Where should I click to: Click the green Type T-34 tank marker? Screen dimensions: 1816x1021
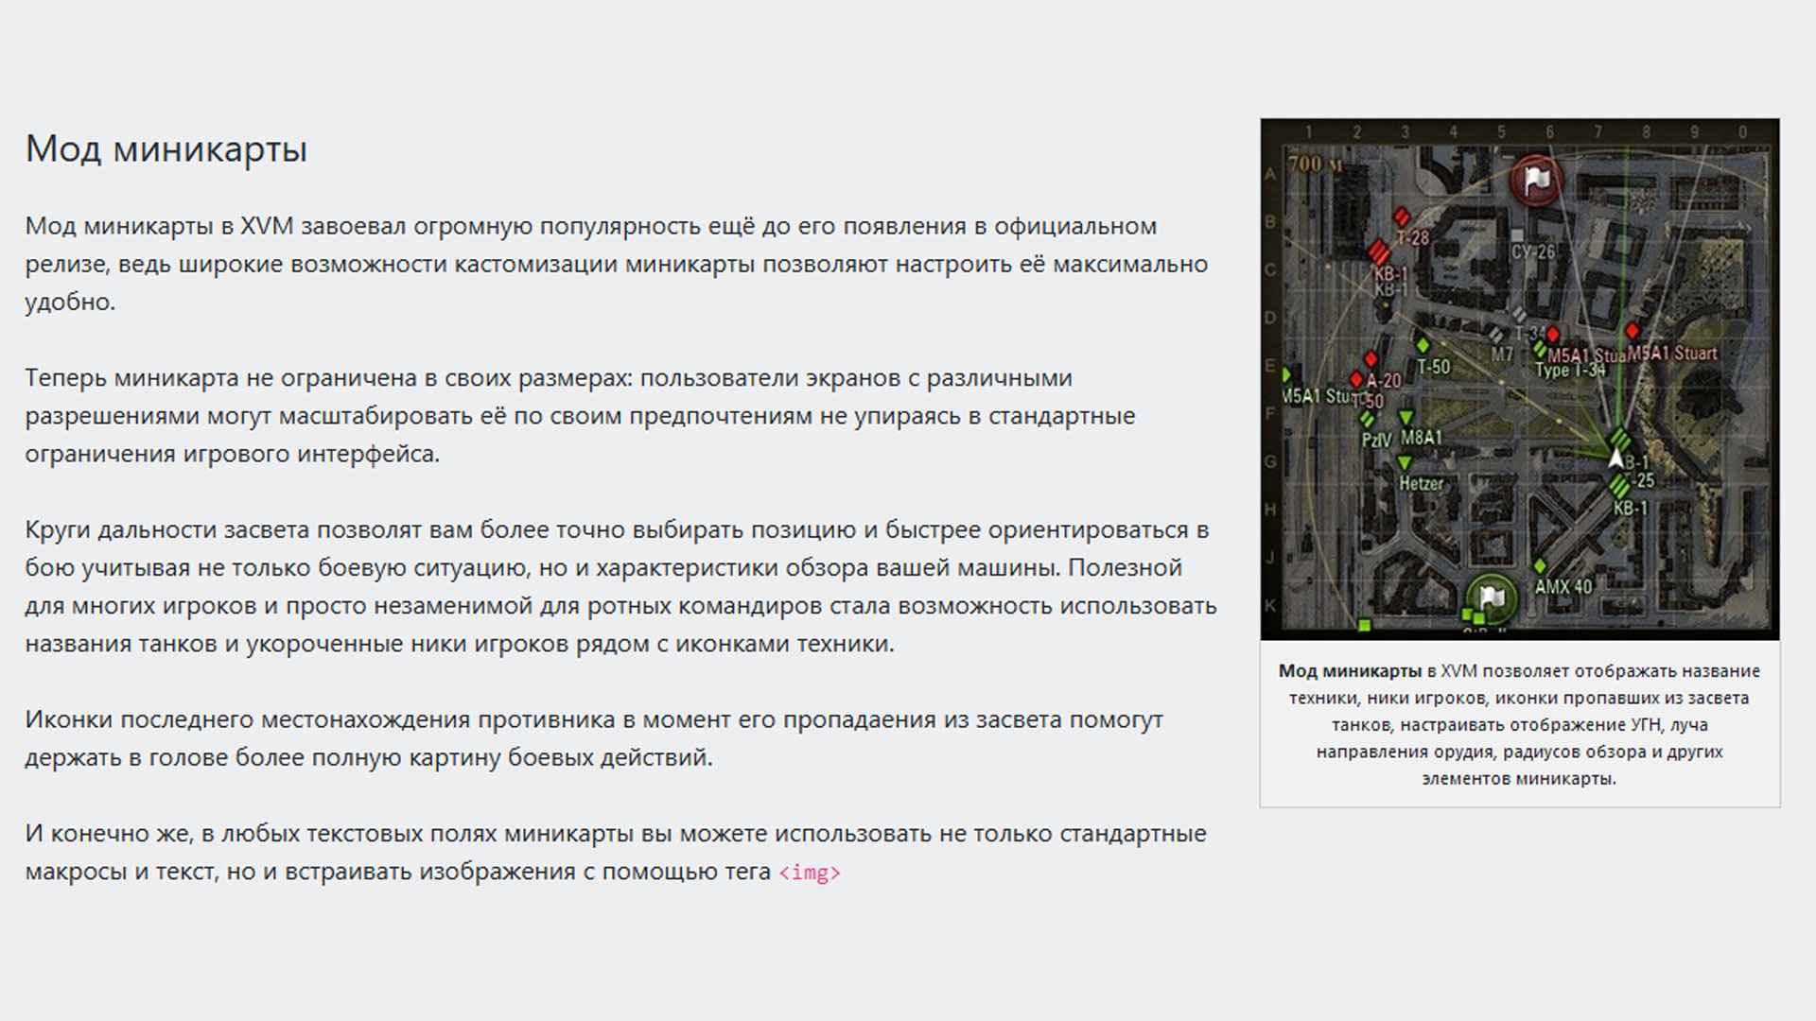coord(1539,348)
